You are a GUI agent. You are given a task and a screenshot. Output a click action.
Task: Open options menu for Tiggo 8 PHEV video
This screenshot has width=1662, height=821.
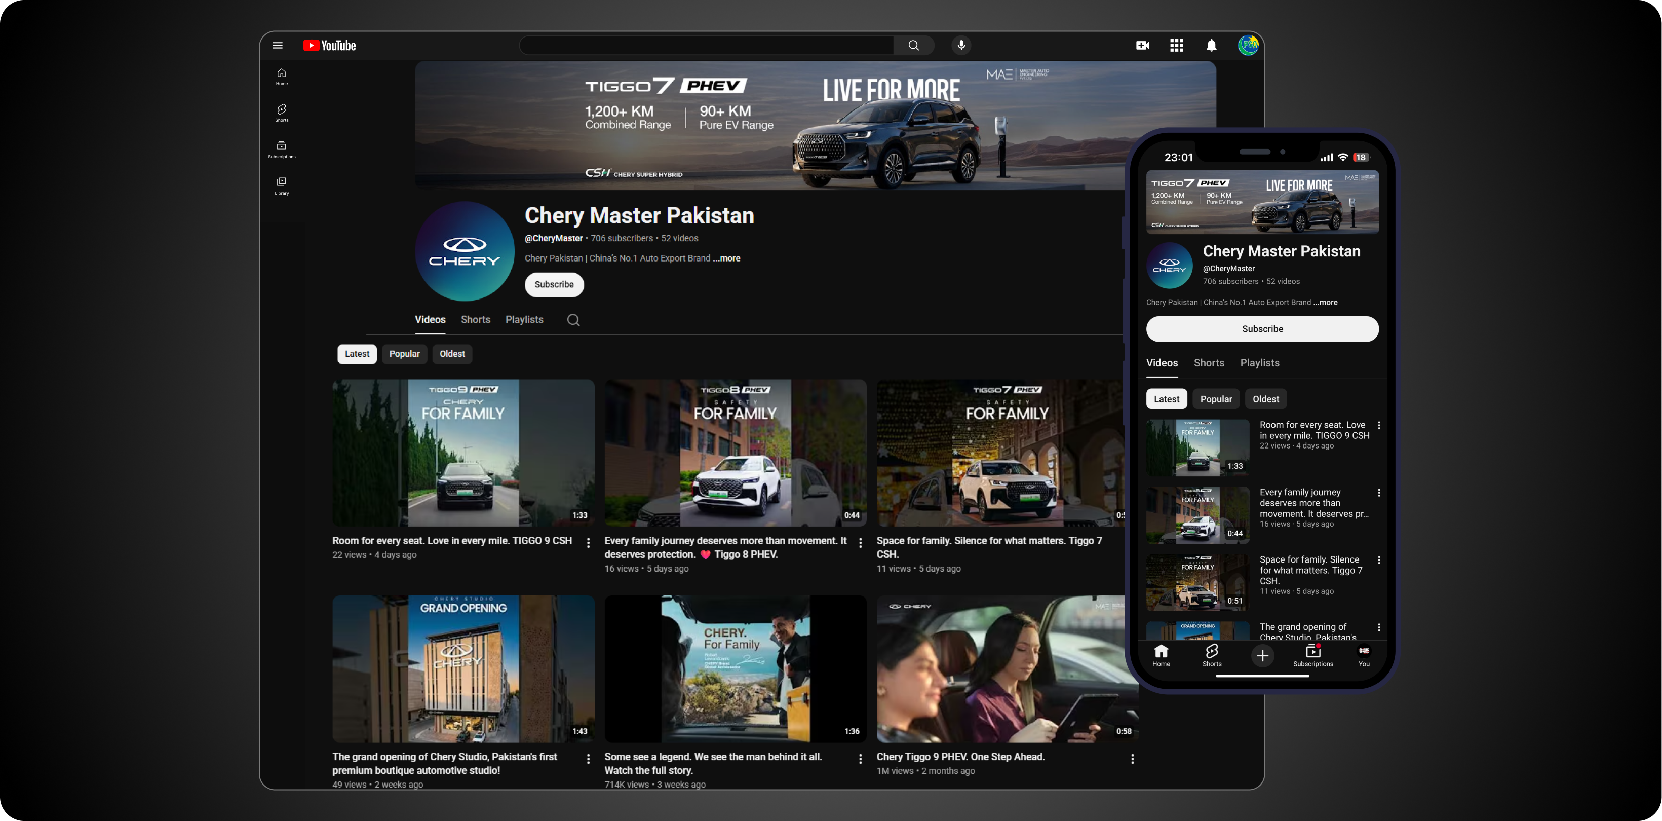click(x=861, y=543)
